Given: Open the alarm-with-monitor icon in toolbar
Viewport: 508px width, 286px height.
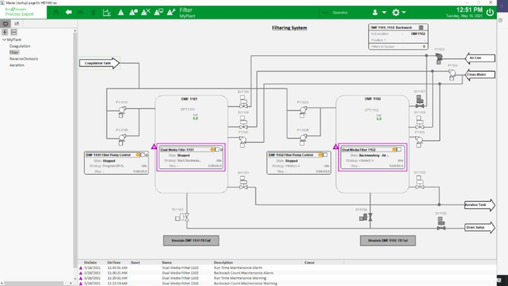Looking at the screenshot, I should pos(158,12).
